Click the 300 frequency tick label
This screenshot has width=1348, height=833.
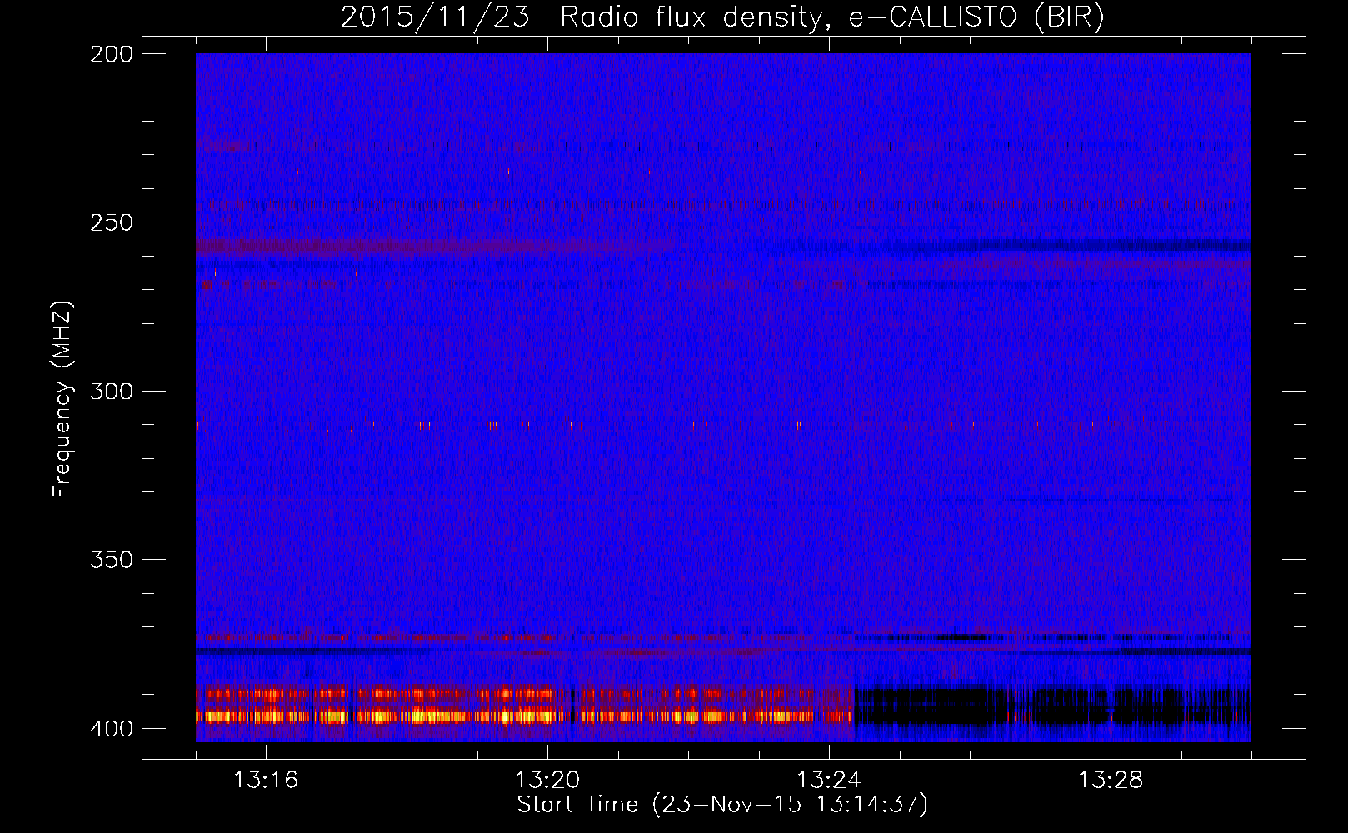coord(112,391)
